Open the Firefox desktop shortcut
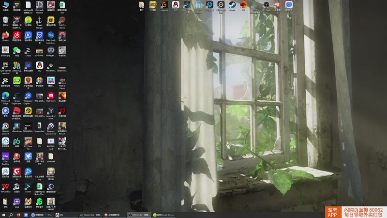This screenshot has width=387, height=218. pyautogui.click(x=5, y=36)
